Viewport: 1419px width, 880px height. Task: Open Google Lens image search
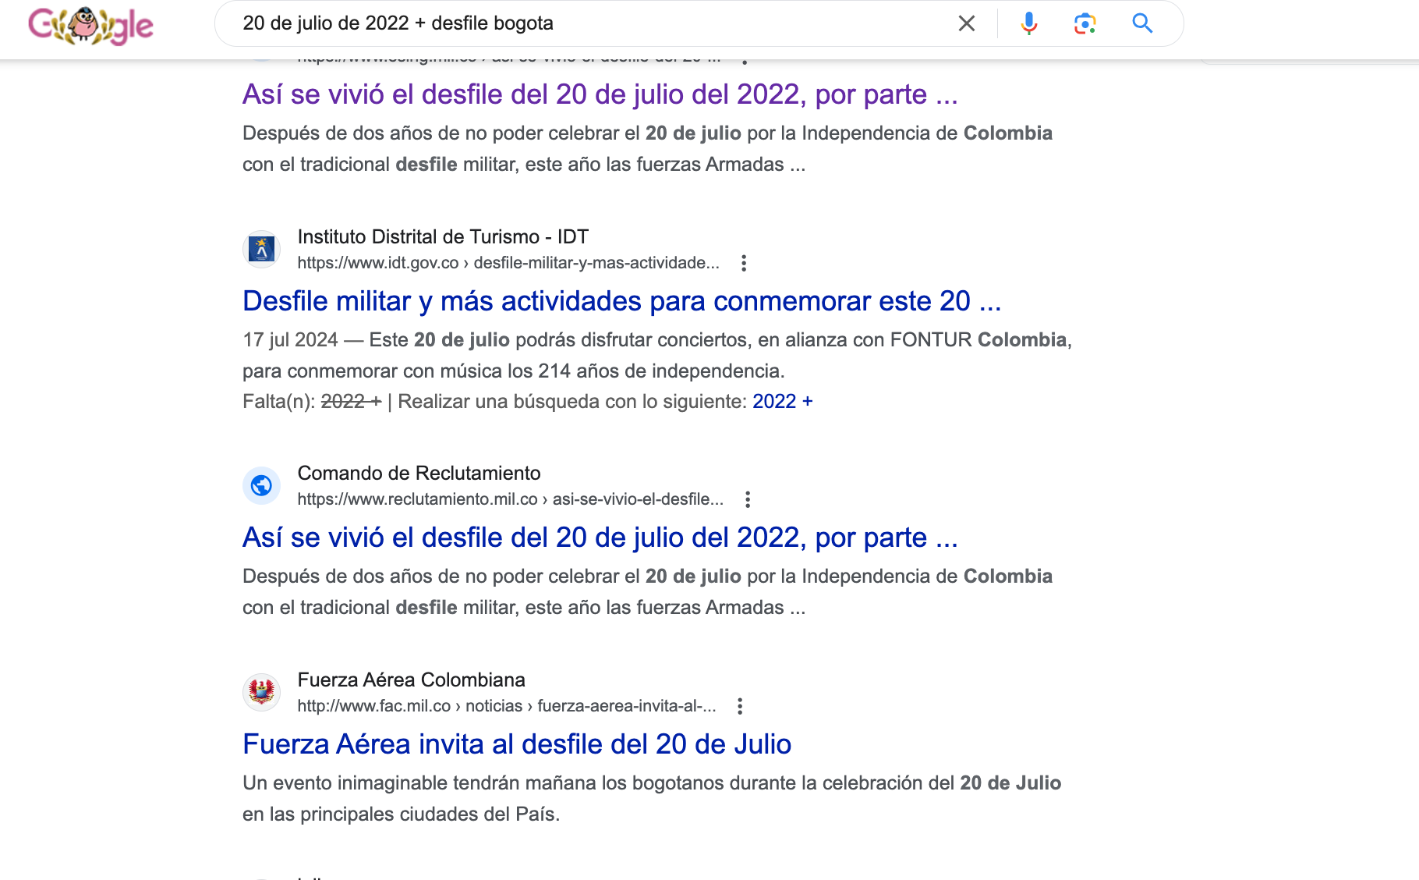tap(1085, 23)
